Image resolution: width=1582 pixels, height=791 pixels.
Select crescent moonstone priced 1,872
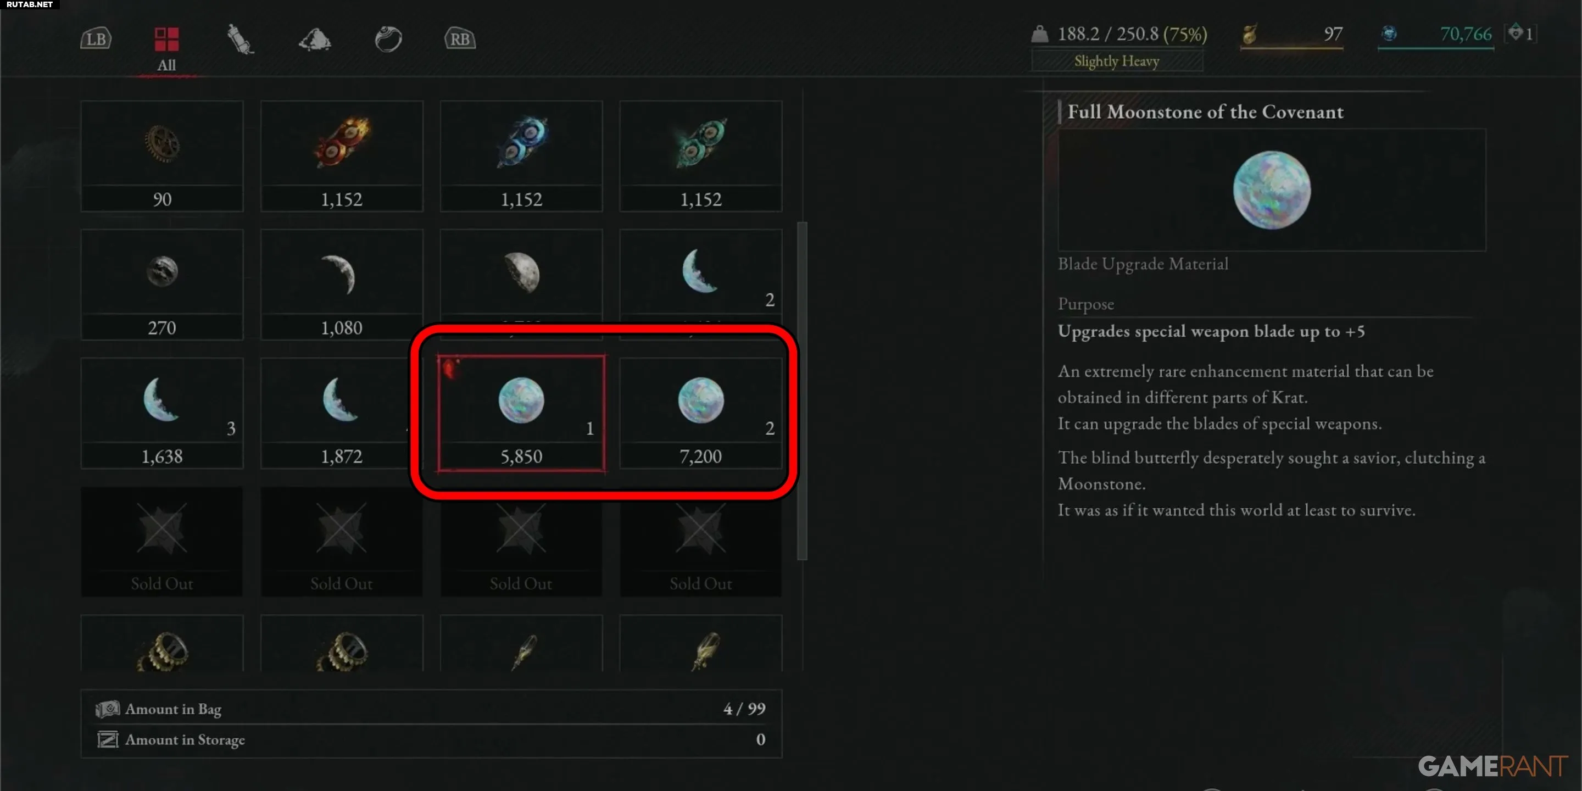pos(342,413)
